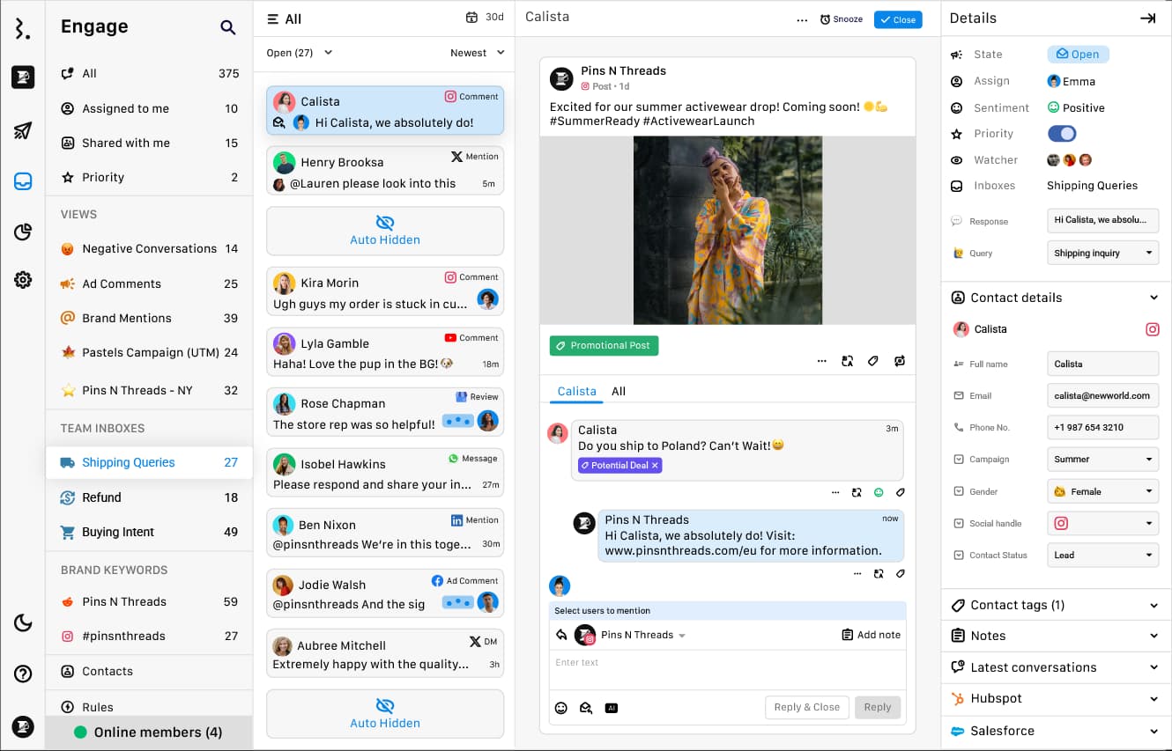Click the tag icon under the activewear post
The image size is (1172, 751).
(873, 360)
